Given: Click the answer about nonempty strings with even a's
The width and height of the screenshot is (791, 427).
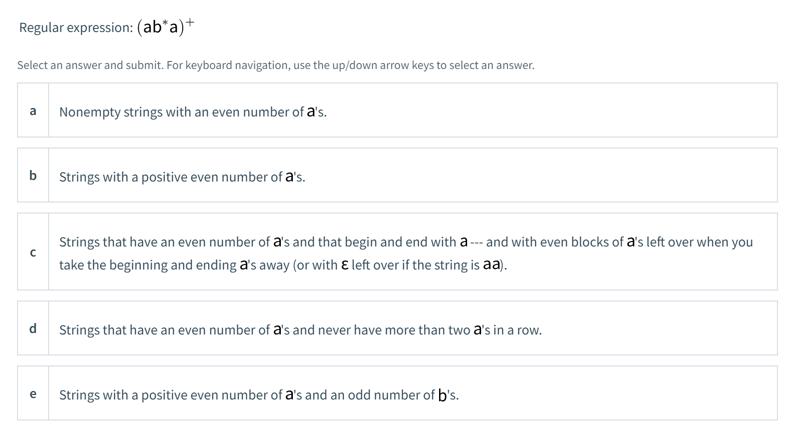Looking at the screenshot, I should point(193,111).
